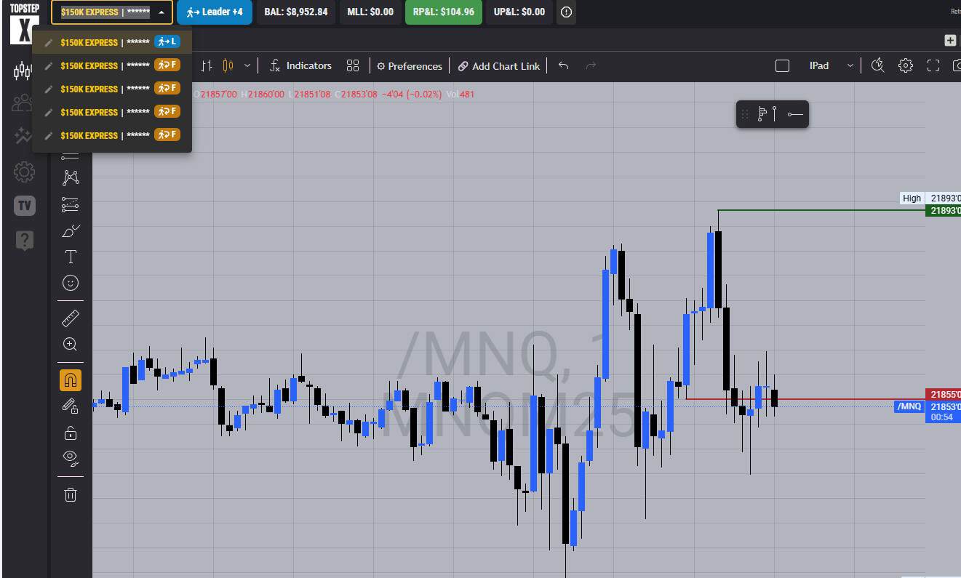The height and width of the screenshot is (578, 961).
Task: Toggle hide all drawings eye icon
Action: 71,458
